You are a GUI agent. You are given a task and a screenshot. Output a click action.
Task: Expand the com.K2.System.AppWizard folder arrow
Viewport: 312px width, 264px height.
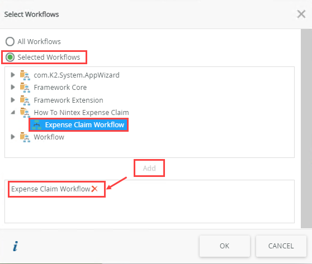point(13,75)
